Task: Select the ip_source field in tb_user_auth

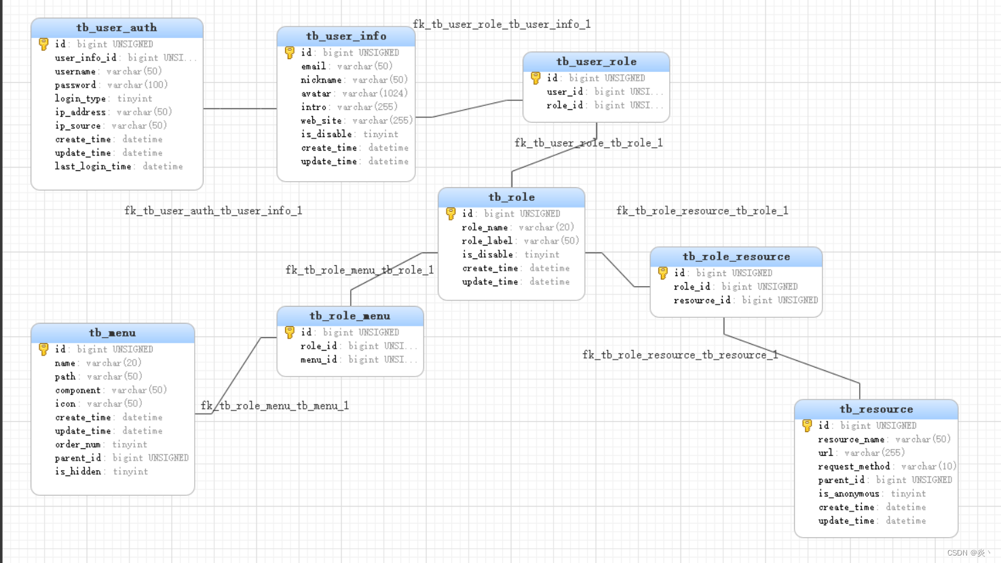Action: click(x=111, y=125)
